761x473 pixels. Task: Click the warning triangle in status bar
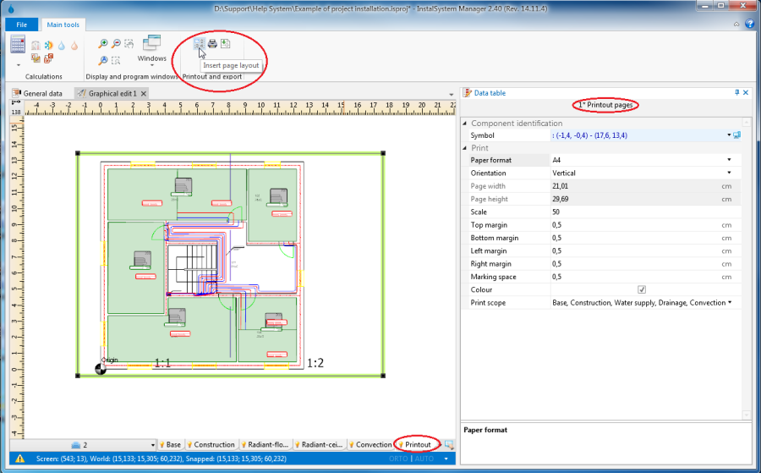[19, 458]
